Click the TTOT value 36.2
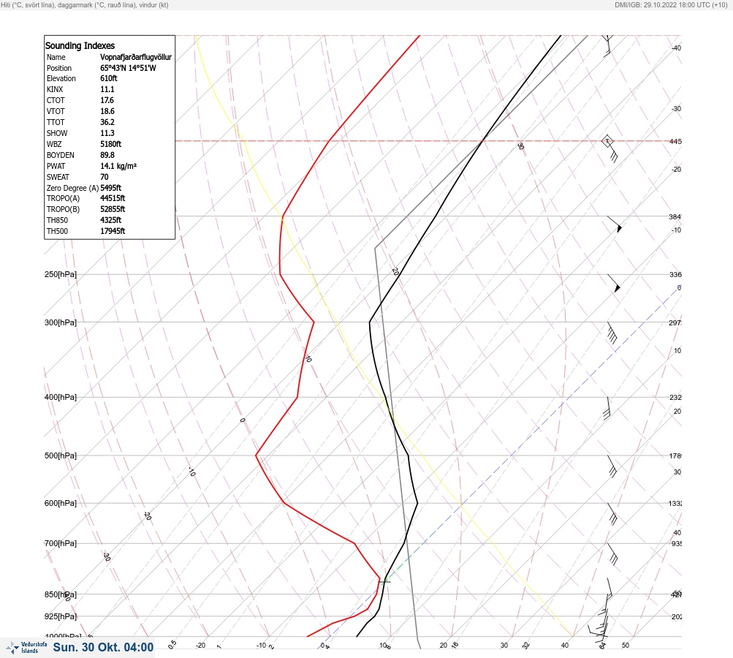The width and height of the screenshot is (733, 658). [x=107, y=122]
